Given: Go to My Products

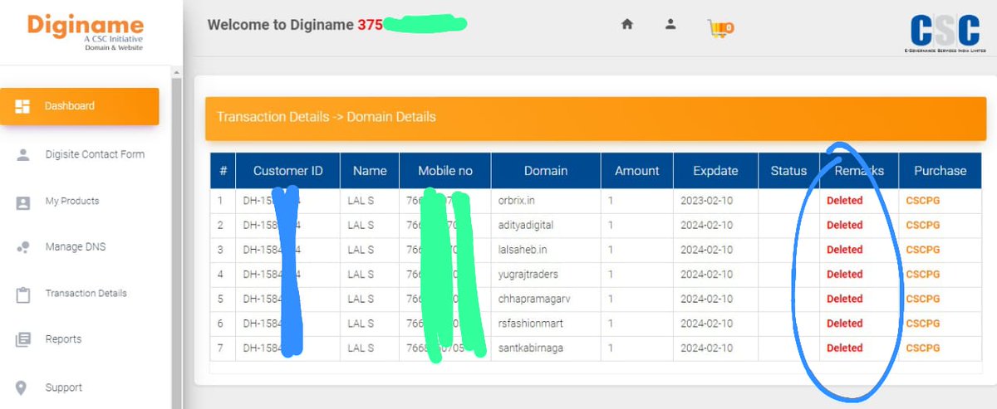Looking at the screenshot, I should coord(72,201).
